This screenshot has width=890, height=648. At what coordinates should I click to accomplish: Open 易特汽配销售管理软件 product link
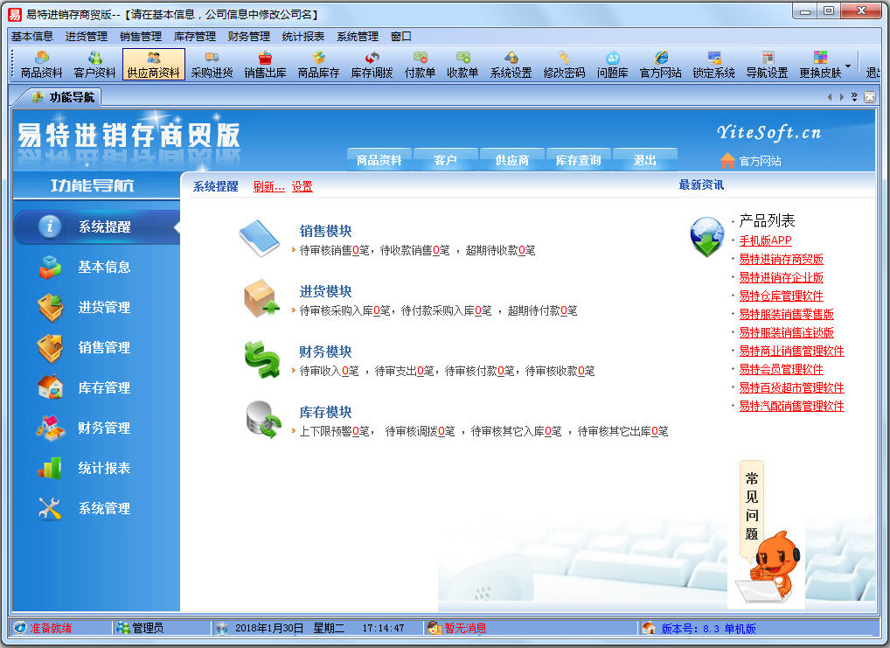pyautogui.click(x=792, y=406)
